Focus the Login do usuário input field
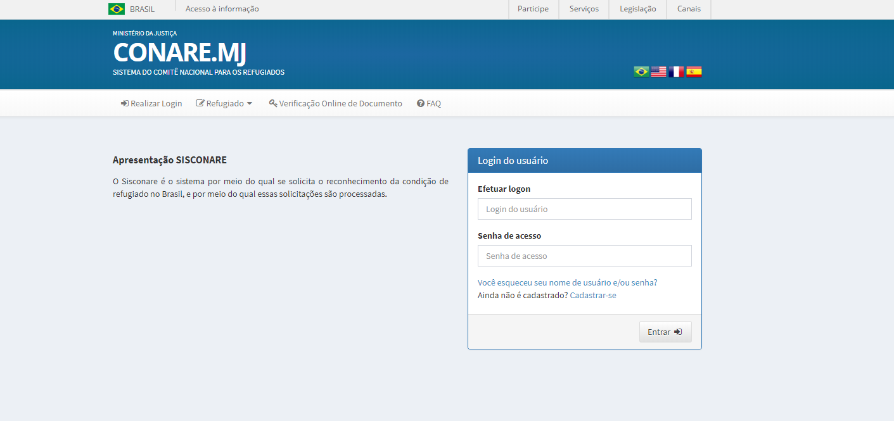This screenshot has height=421, width=894. click(x=584, y=209)
